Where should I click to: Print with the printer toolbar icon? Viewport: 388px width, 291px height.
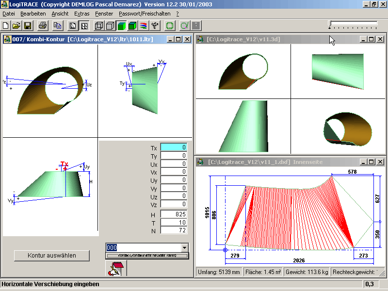[x=43, y=26]
